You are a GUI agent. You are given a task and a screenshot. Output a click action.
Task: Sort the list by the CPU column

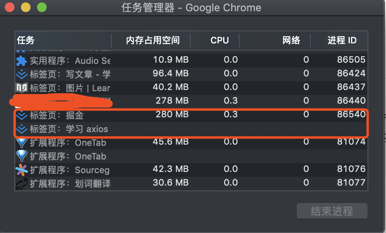coord(220,40)
